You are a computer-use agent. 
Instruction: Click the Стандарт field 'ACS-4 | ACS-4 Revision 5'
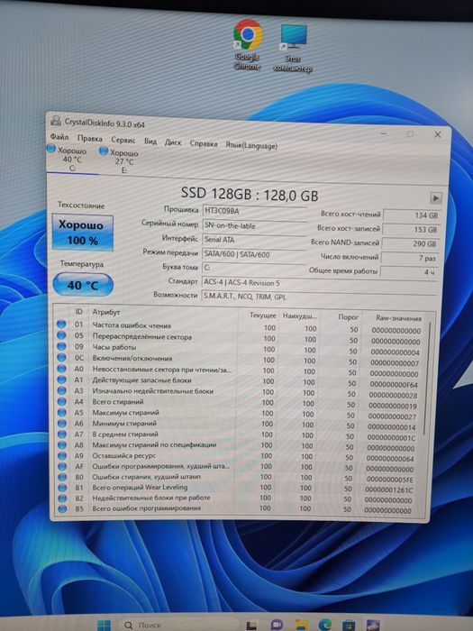point(319,283)
